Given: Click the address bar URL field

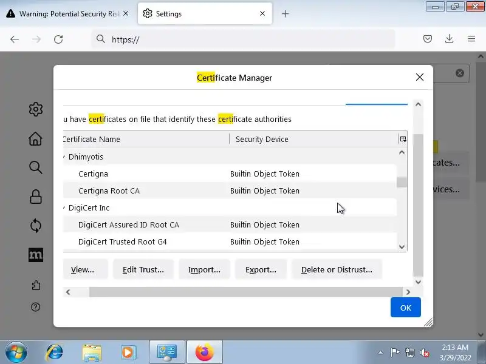Looking at the screenshot, I should tap(244, 39).
